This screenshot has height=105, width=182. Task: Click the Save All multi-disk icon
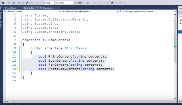(27, 3)
